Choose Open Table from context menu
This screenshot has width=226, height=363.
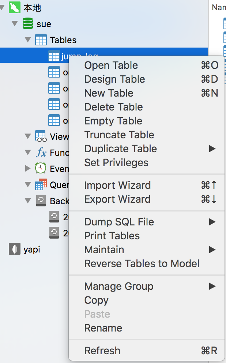click(111, 66)
